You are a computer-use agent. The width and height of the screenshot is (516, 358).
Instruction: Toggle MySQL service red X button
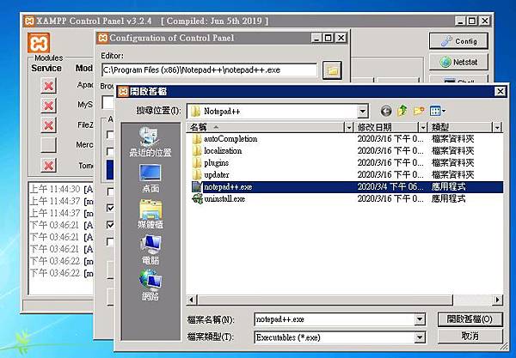pos(48,106)
